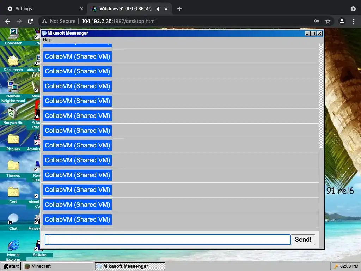Click the Not Secure warning icon

point(44,21)
